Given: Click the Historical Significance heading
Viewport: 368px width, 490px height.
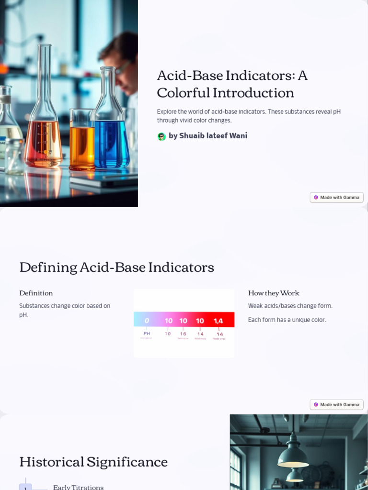Looking at the screenshot, I should pyautogui.click(x=93, y=462).
